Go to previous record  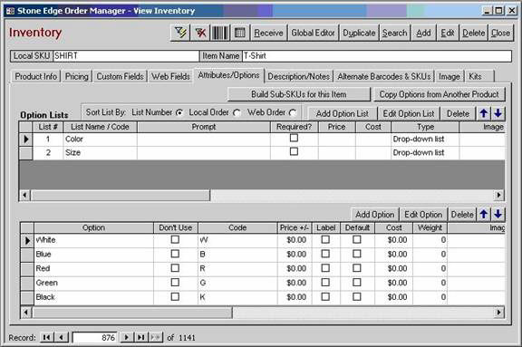(x=62, y=337)
